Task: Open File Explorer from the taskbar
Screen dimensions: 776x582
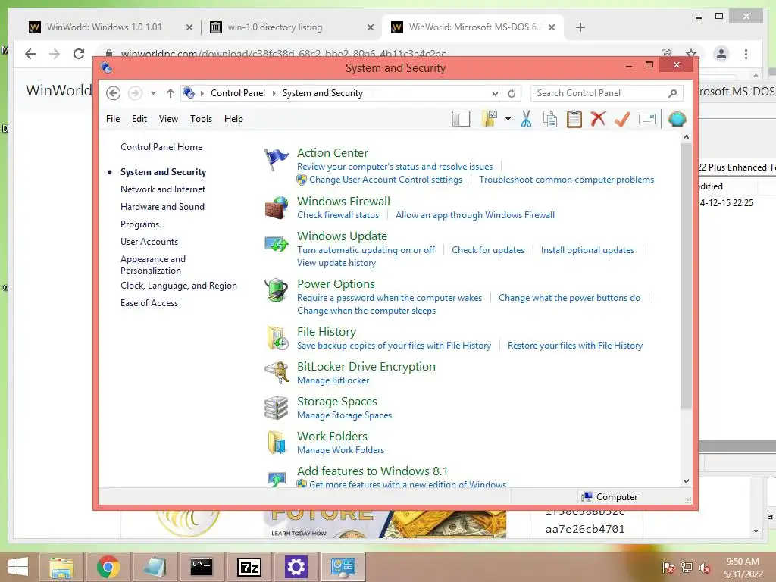Action: [x=61, y=567]
